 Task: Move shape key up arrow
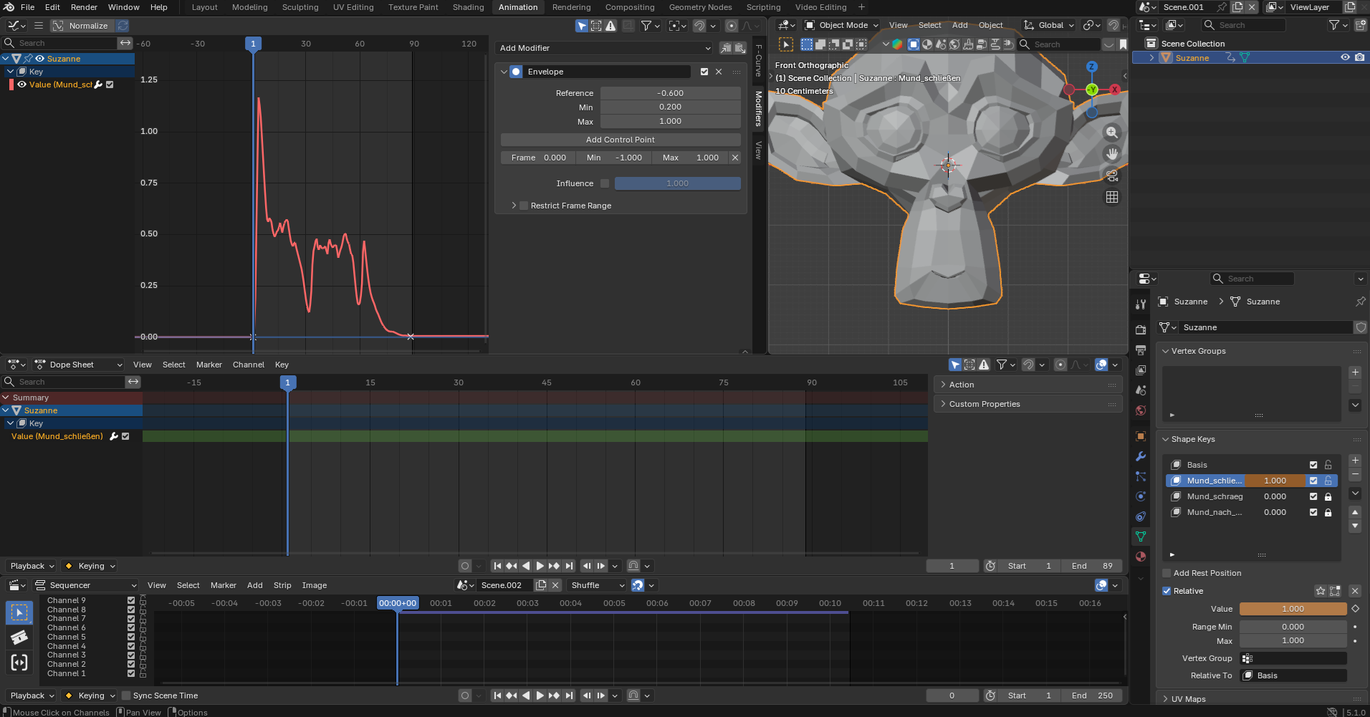click(1355, 512)
